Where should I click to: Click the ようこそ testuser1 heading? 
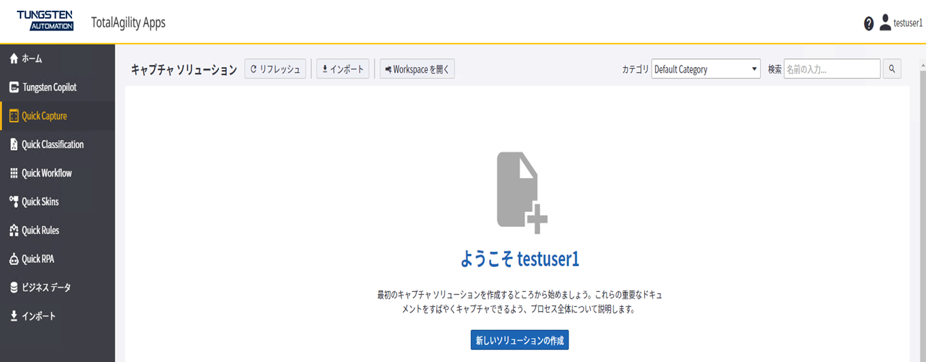(x=520, y=259)
